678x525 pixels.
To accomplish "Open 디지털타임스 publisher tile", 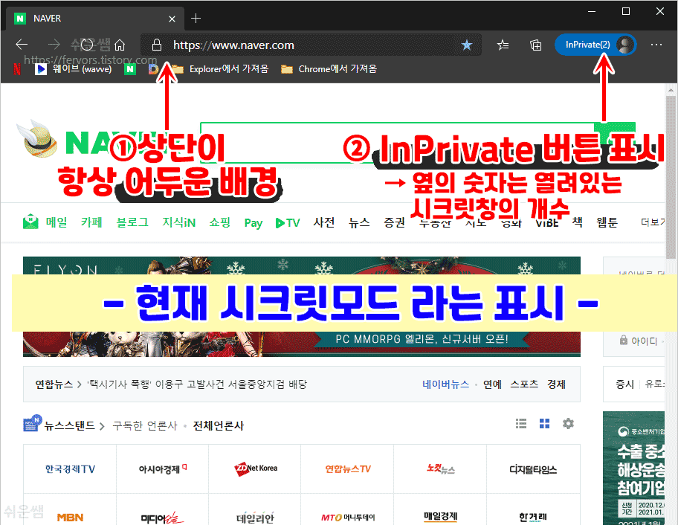I will (533, 468).
